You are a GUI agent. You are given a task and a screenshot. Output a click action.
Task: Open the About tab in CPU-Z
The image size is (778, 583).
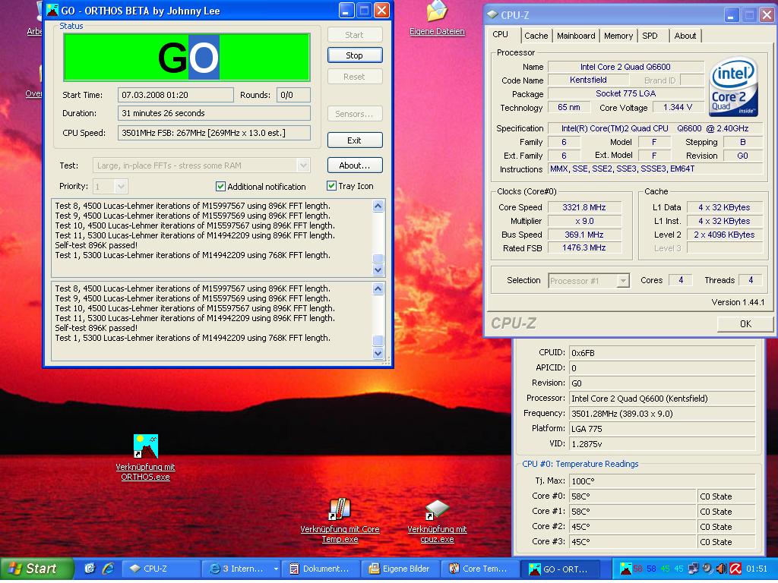tap(685, 36)
